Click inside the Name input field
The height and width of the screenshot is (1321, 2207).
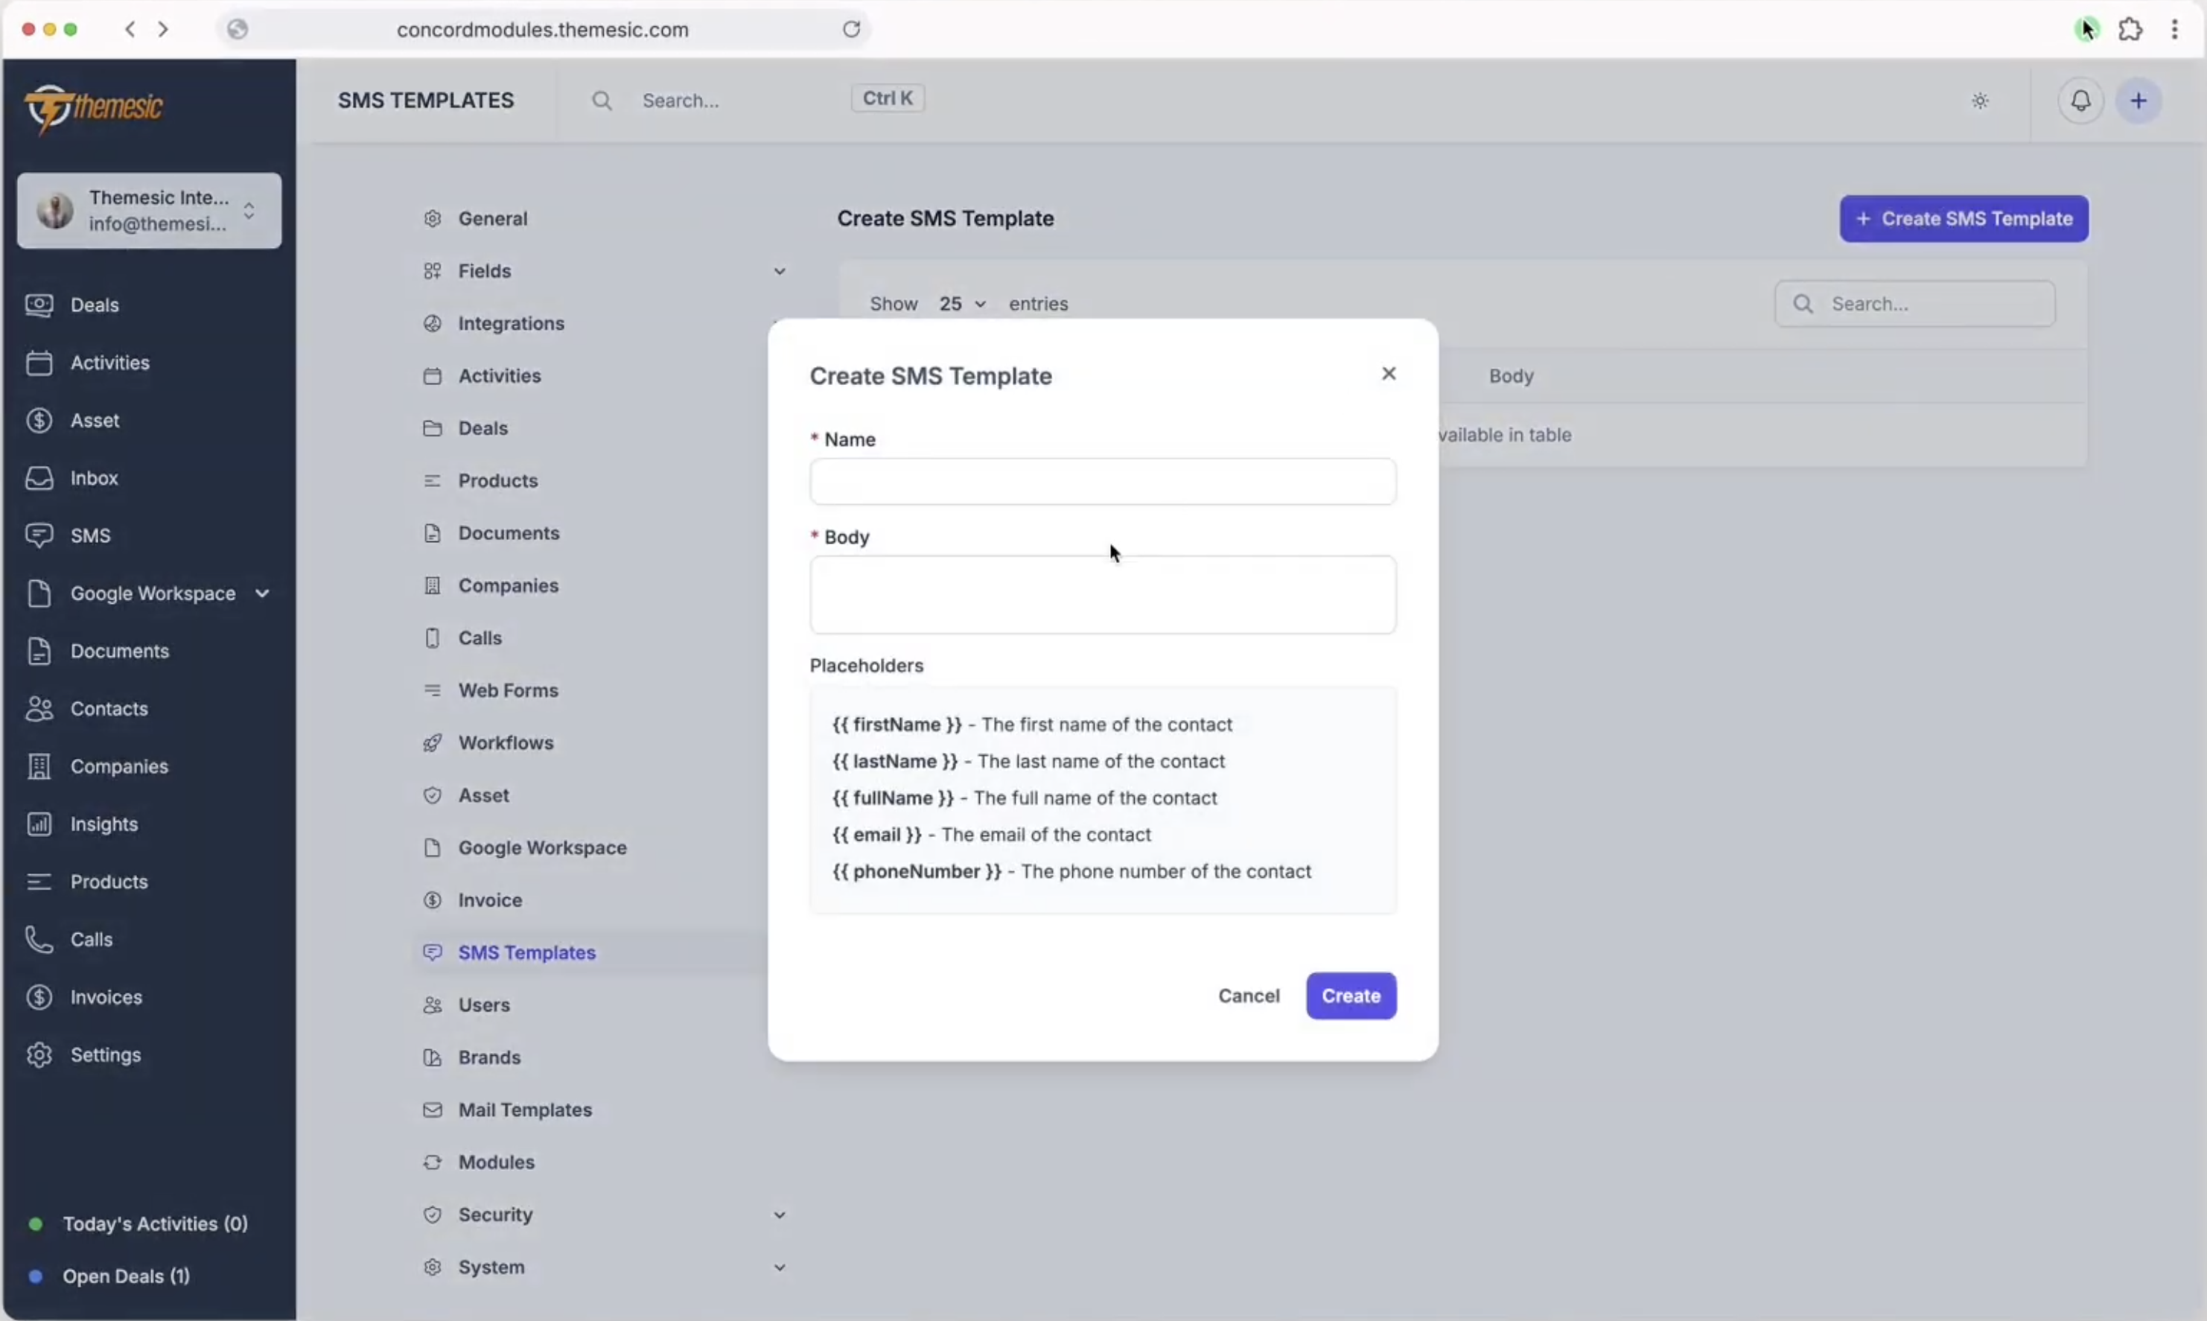[x=1102, y=482]
